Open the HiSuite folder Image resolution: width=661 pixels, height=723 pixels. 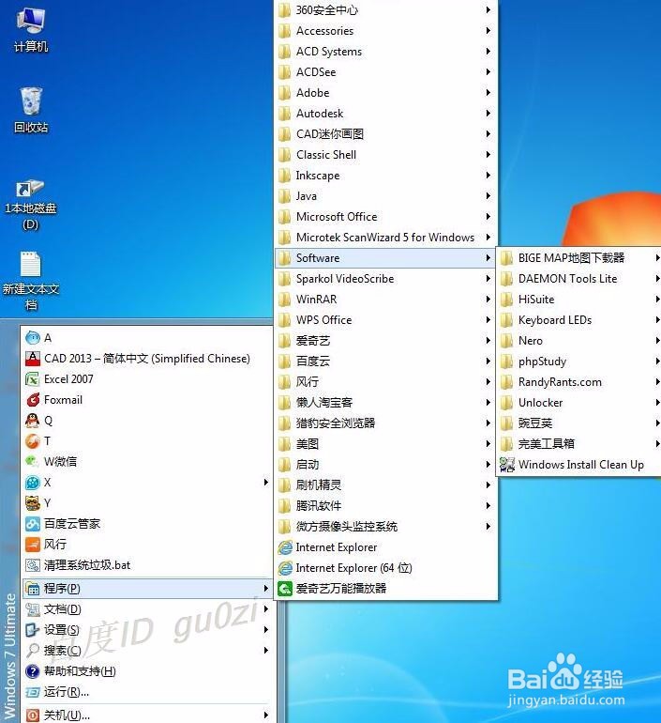[579, 300]
